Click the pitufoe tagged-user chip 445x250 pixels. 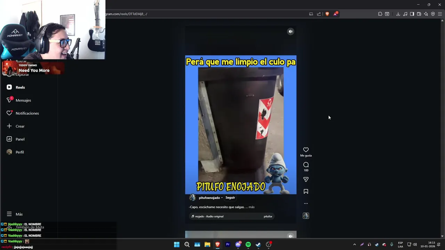pyautogui.click(x=268, y=216)
